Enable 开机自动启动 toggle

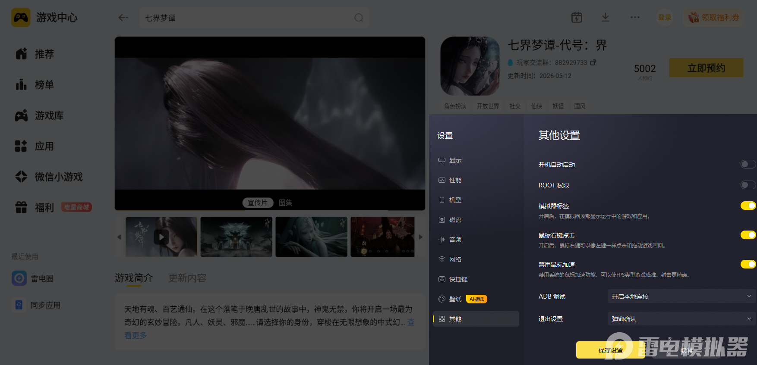coord(748,164)
